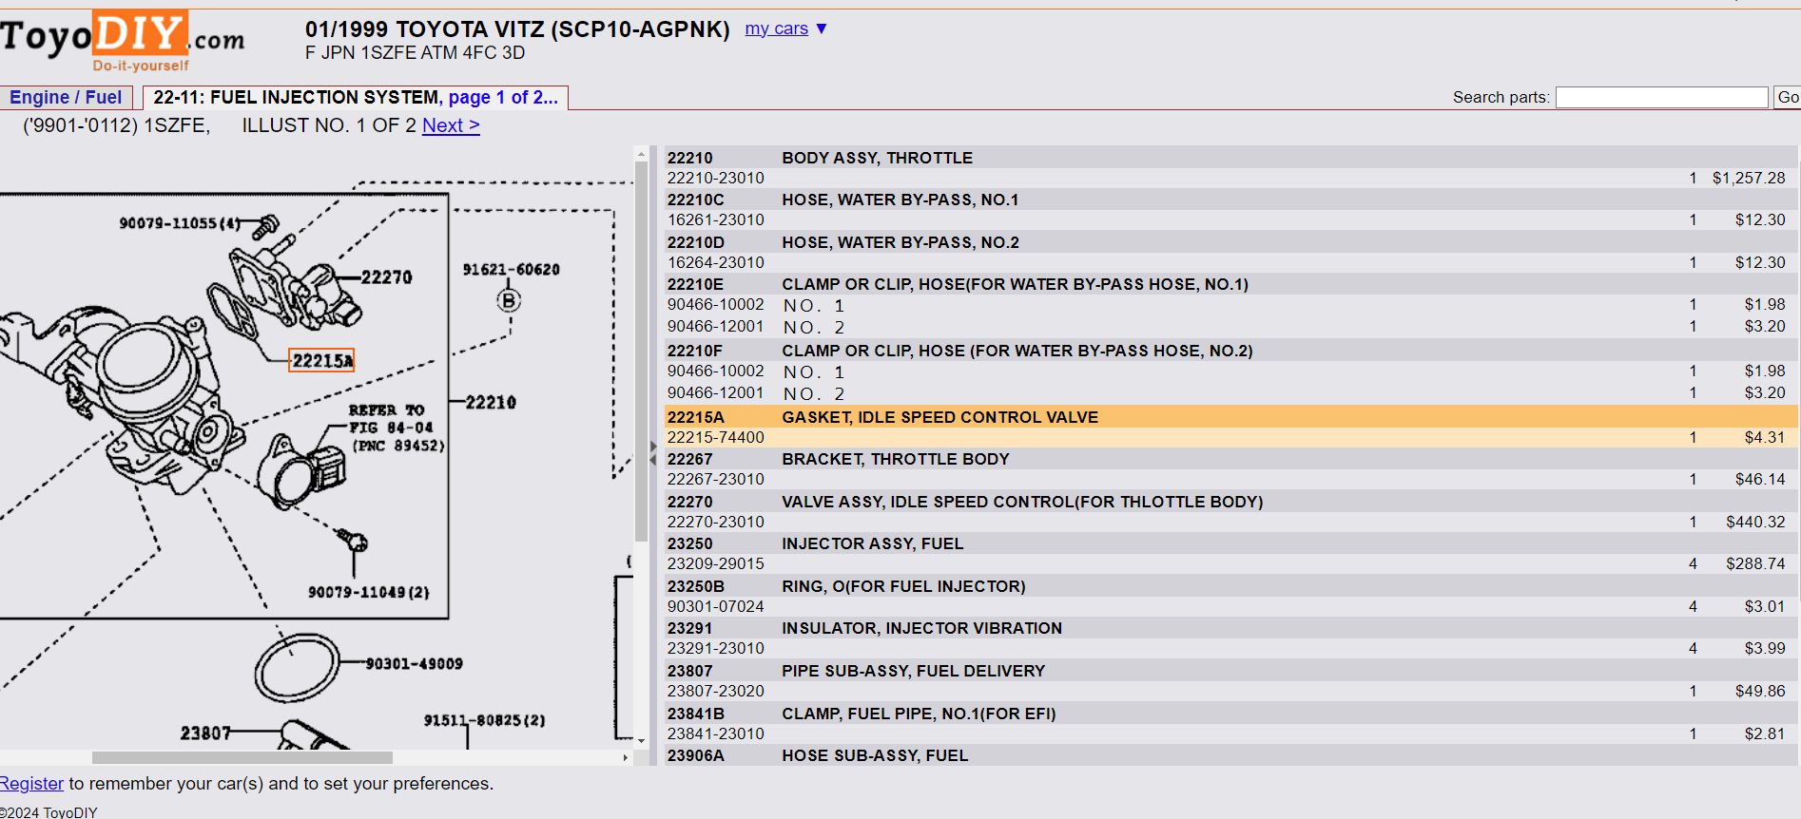This screenshot has width=1801, height=819.
Task: Select the 22-11: Fuel Injection System tab
Action: point(355,97)
